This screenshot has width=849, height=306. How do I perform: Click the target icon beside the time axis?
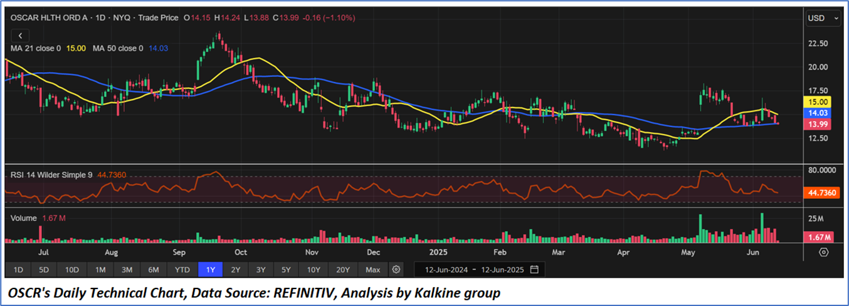(823, 252)
